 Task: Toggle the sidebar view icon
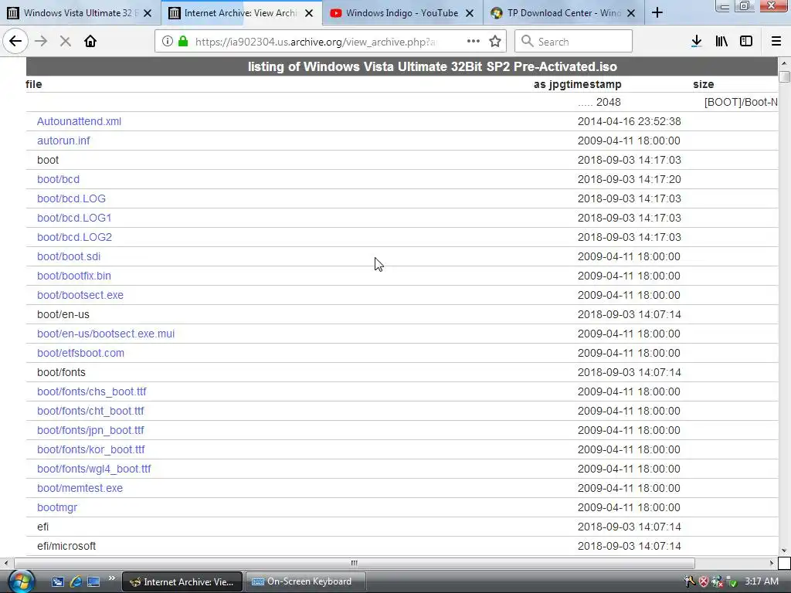click(x=746, y=42)
